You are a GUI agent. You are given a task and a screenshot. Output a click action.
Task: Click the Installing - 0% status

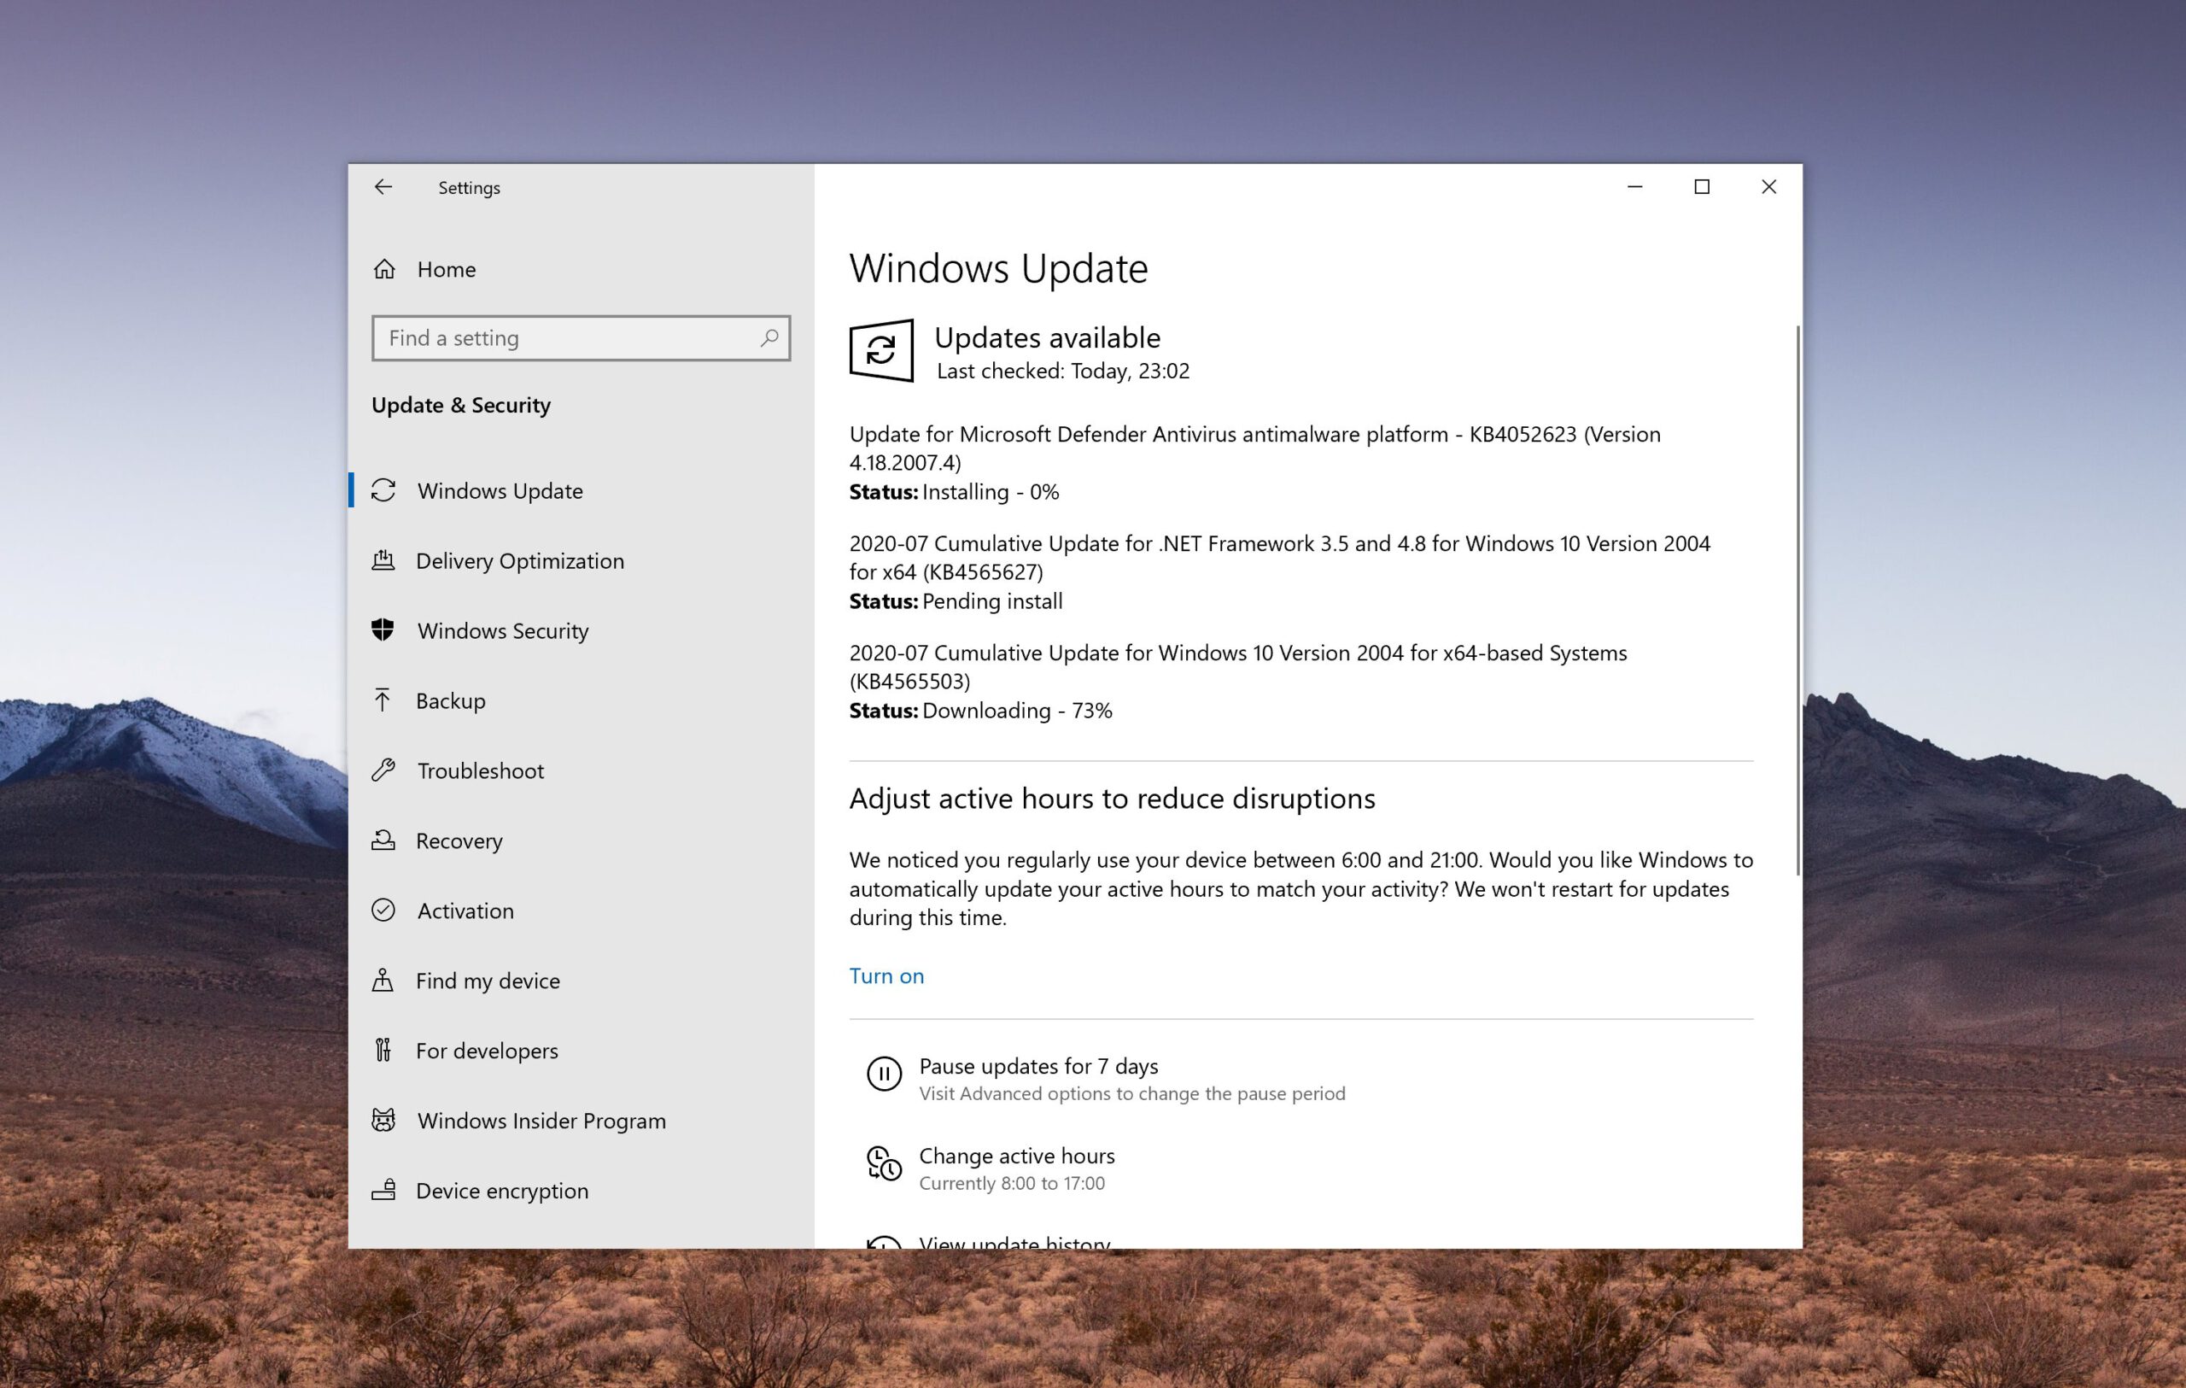click(991, 491)
